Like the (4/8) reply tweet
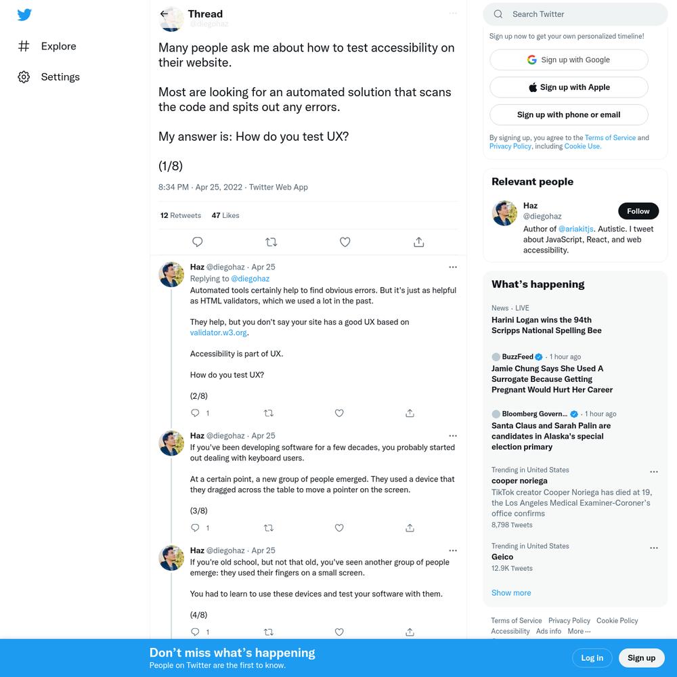The height and width of the screenshot is (677, 677). (x=339, y=632)
